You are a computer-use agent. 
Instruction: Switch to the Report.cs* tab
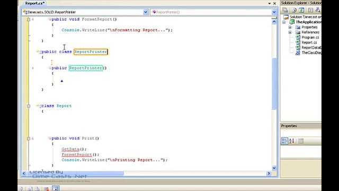point(34,3)
